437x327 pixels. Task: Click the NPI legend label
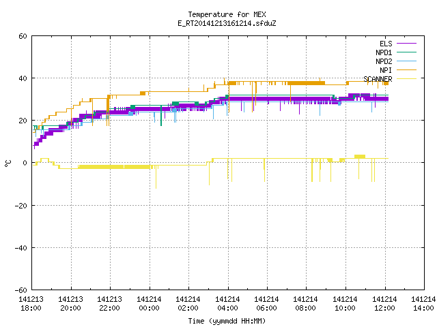(386, 70)
